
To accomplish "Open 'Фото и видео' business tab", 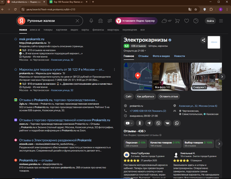I will [x=161, y=56].
